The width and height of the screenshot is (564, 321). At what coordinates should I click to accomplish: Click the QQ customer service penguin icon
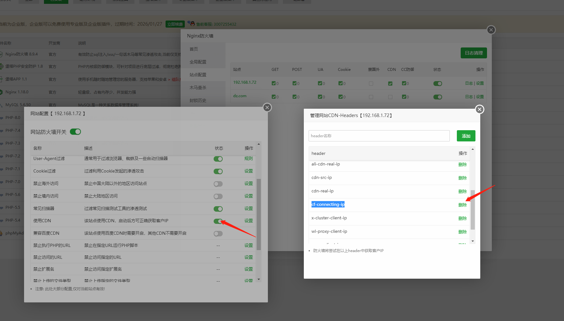click(x=191, y=23)
